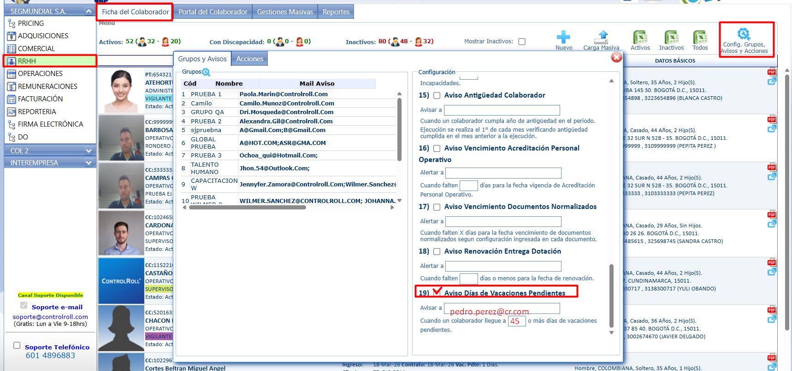792x371 pixels.
Task: Export Activos to Excel
Action: pos(640,37)
